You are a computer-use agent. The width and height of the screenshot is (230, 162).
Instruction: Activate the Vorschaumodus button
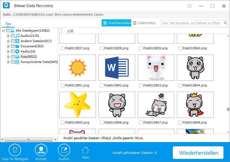pos(117,23)
